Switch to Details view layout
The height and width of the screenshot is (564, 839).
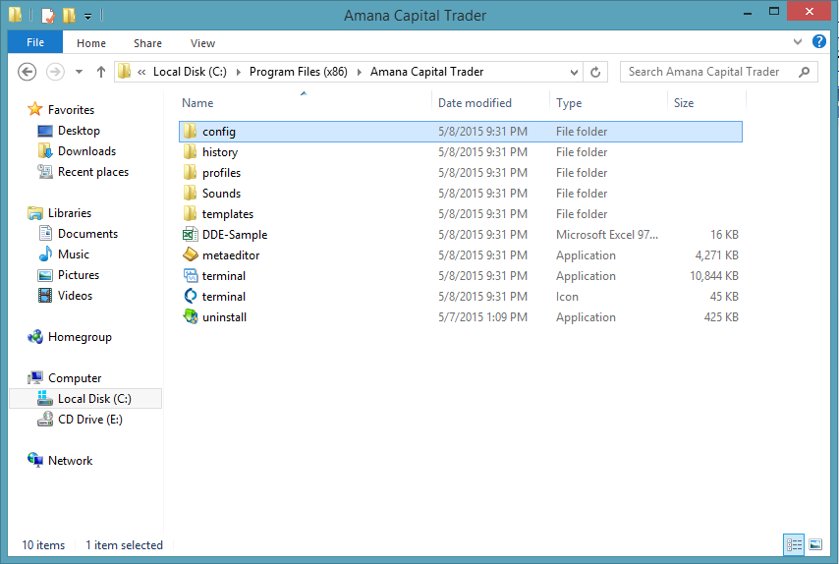(x=794, y=544)
